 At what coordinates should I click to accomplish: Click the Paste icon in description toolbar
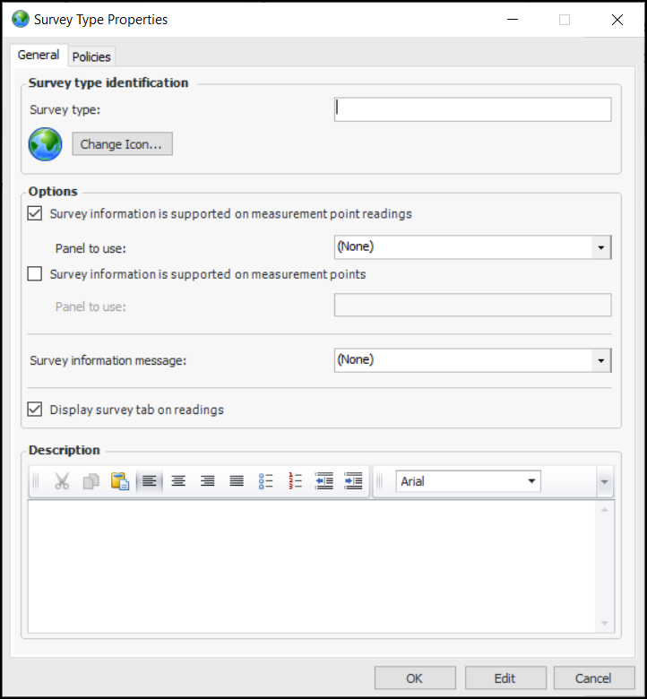click(x=120, y=481)
